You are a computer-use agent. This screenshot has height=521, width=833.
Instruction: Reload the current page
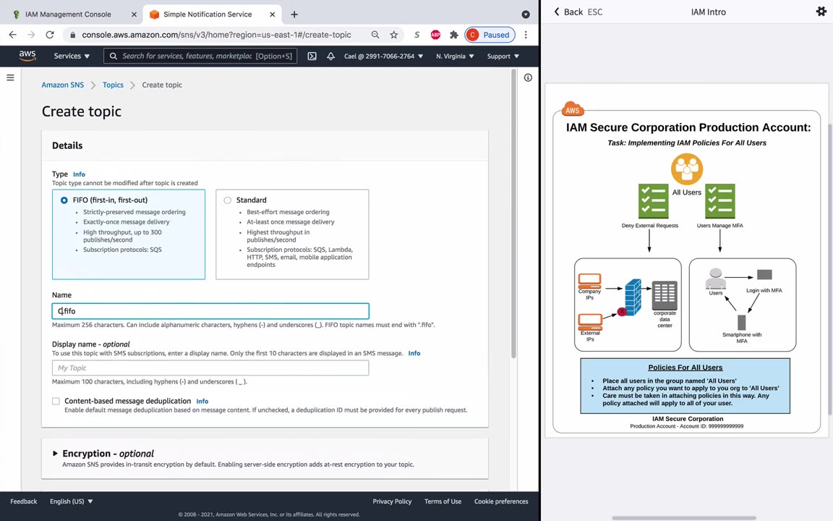[x=50, y=35]
